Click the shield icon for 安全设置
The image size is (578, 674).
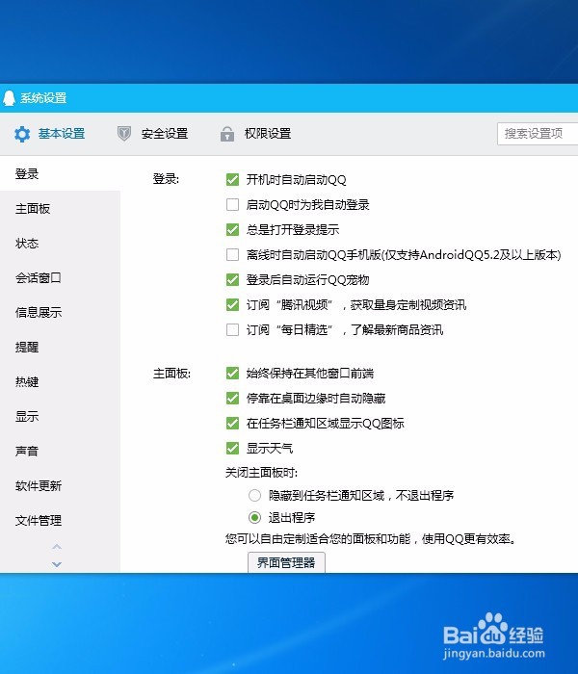124,134
